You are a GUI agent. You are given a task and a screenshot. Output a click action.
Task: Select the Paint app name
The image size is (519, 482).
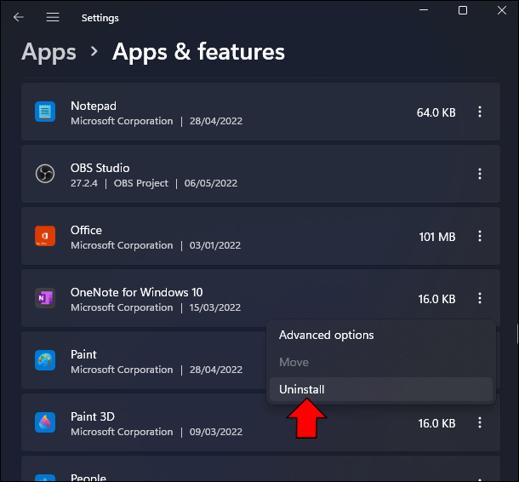pyautogui.click(x=83, y=354)
